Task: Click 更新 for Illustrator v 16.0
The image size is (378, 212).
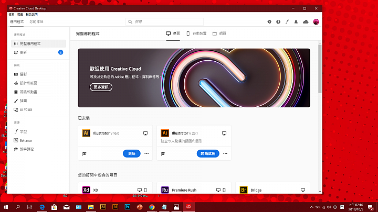Action: click(x=132, y=153)
